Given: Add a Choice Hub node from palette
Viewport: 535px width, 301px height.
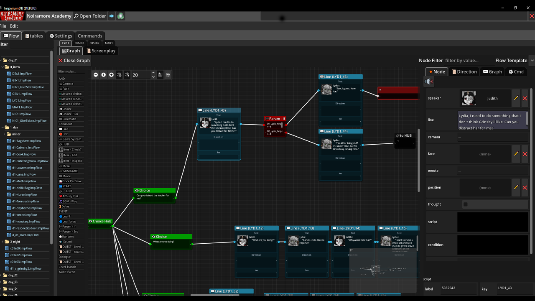Looking at the screenshot, I should point(71,114).
